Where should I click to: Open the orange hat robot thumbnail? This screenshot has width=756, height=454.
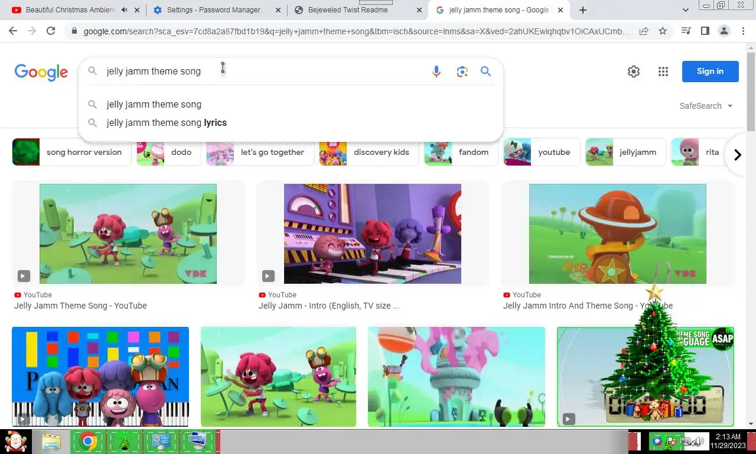(617, 234)
